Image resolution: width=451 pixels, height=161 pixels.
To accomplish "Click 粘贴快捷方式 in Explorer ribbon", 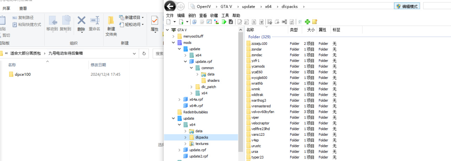I will 27,25.
